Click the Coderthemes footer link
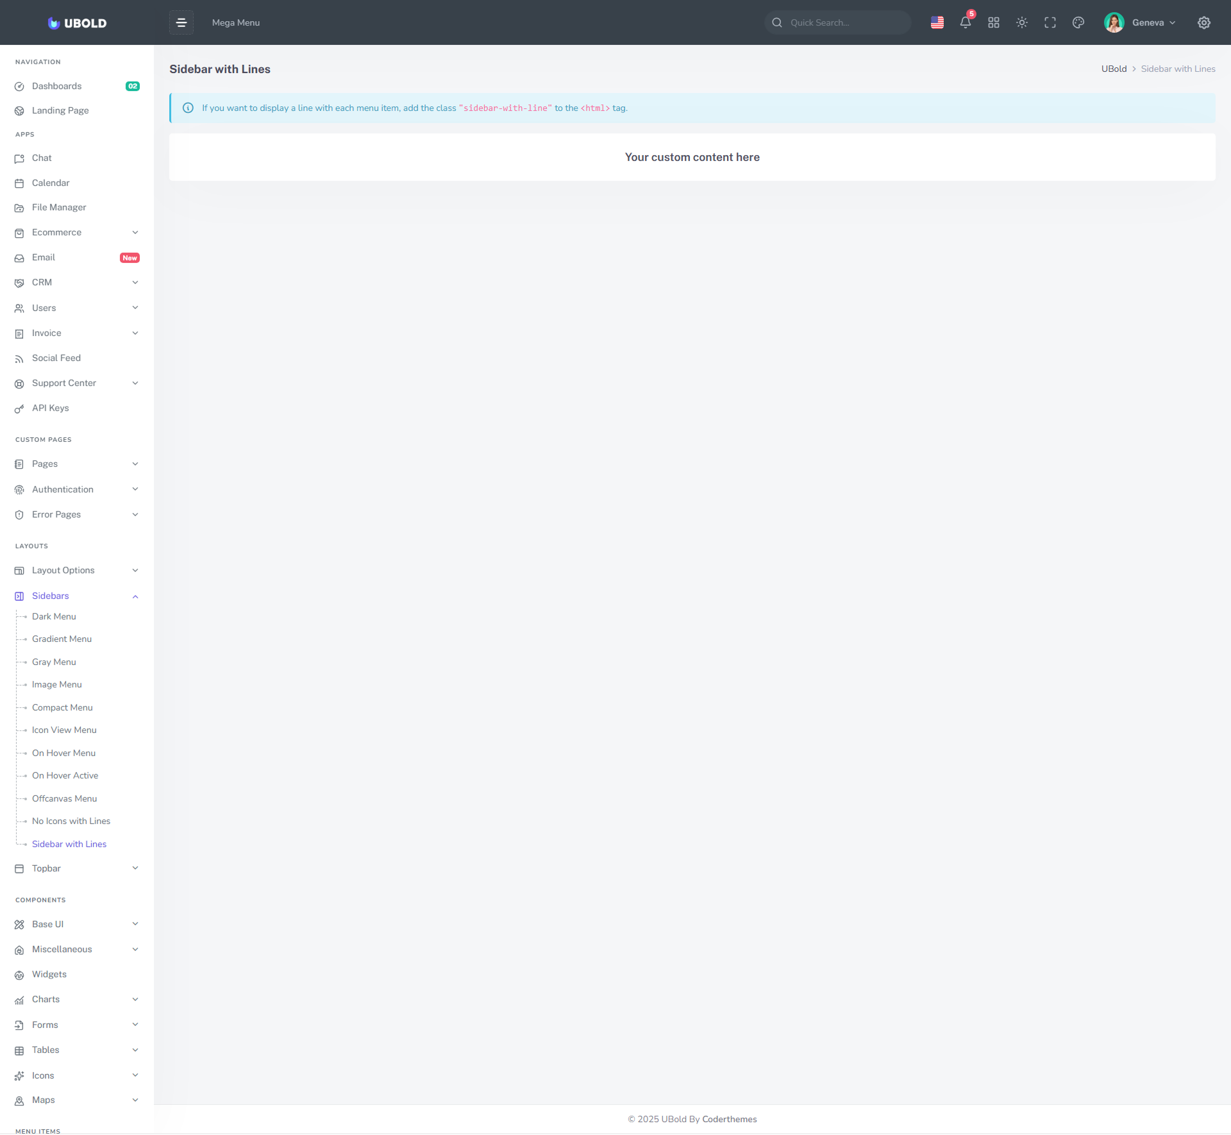Screen dimensions: 1231x1135 (729, 1119)
